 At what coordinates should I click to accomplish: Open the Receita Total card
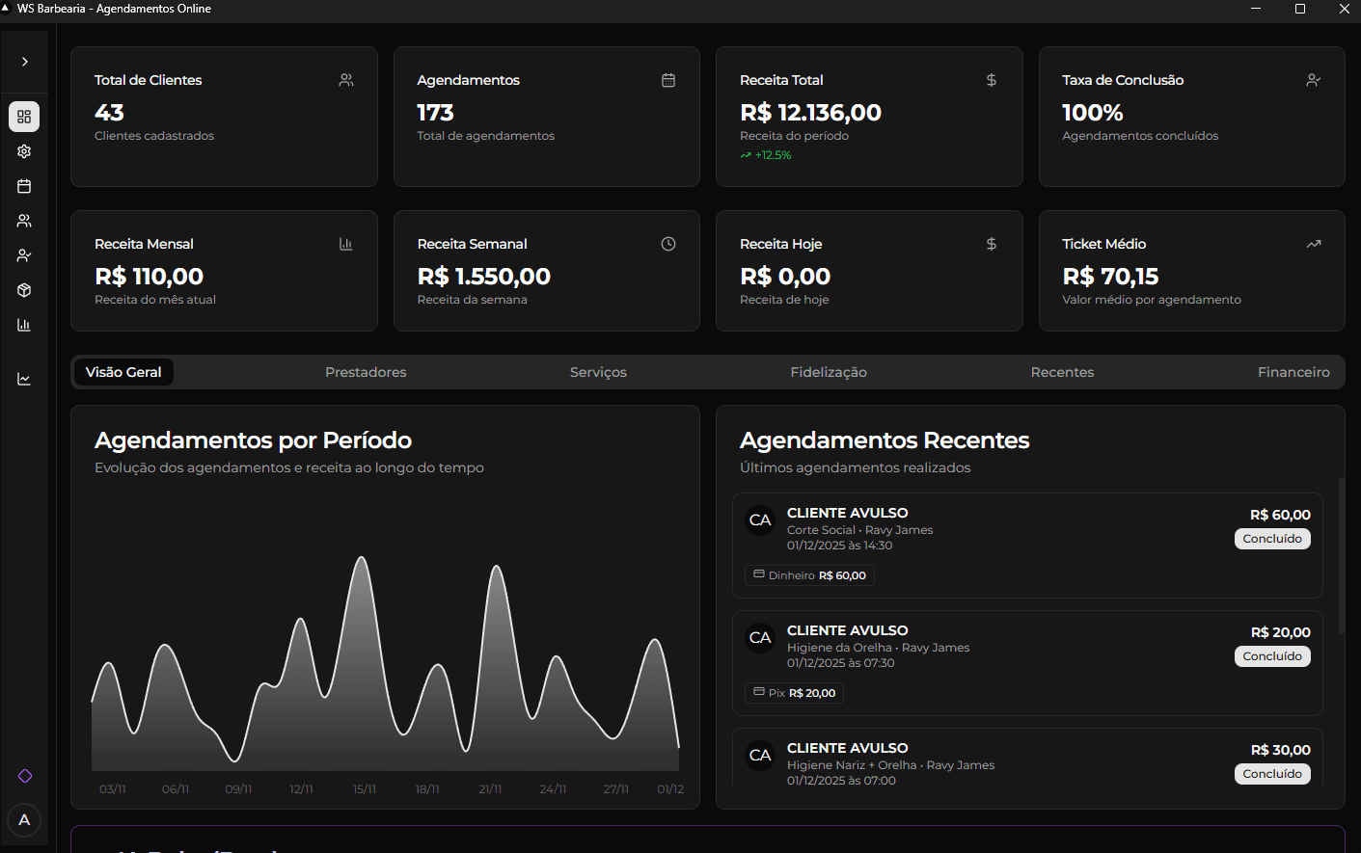[868, 117]
